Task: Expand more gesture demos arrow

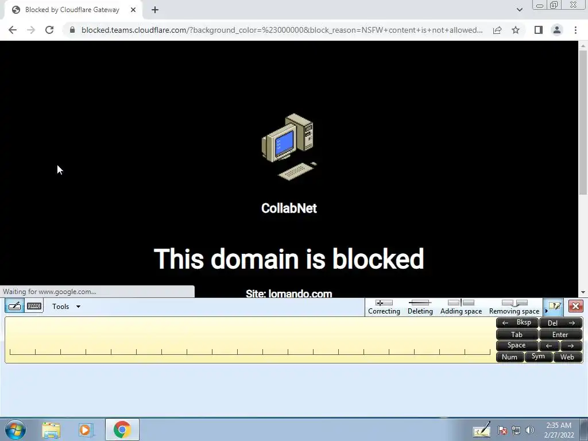Action: (547, 311)
